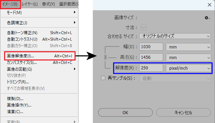Image resolution: width=215 pixels, height=123 pixels.
Task: Select 画像解像度(I)... menu item
Action: tap(40, 56)
